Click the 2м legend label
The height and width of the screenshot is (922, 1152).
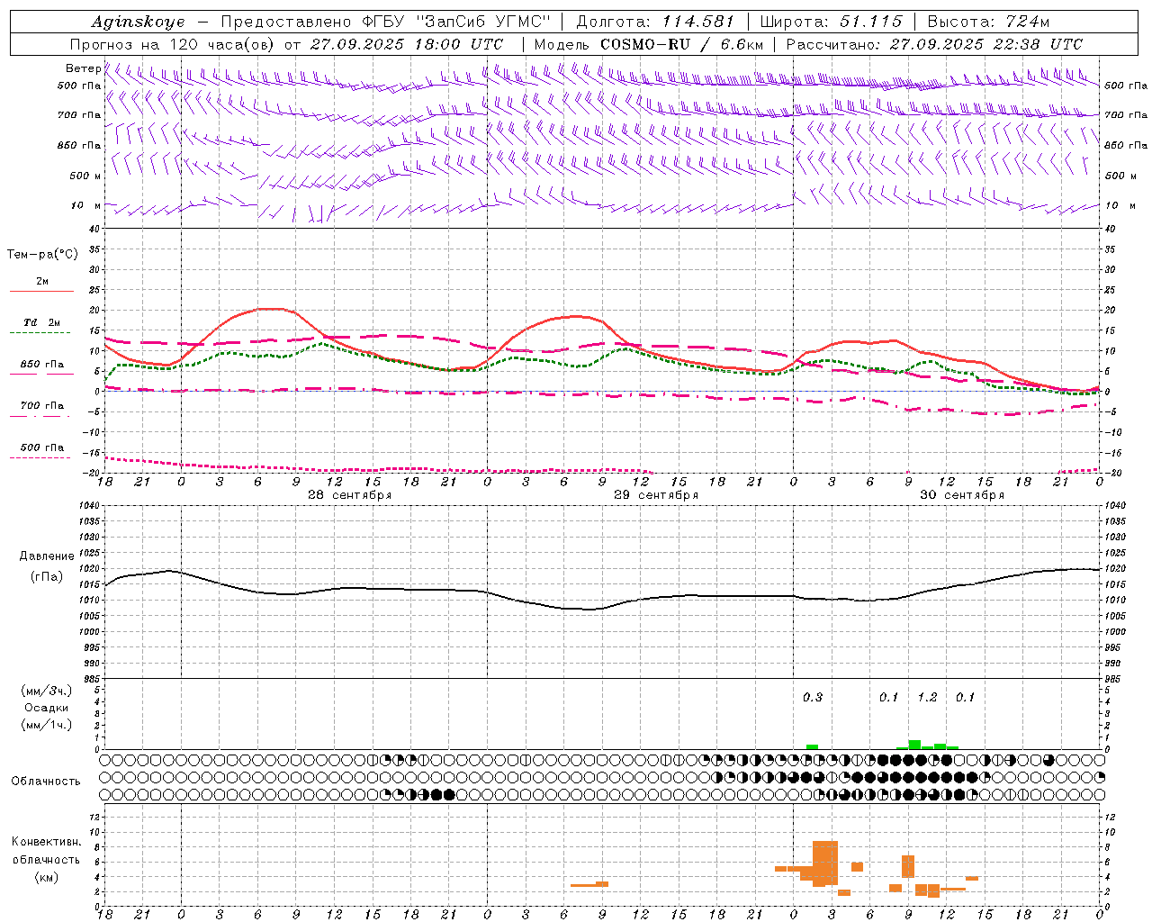[x=42, y=281]
